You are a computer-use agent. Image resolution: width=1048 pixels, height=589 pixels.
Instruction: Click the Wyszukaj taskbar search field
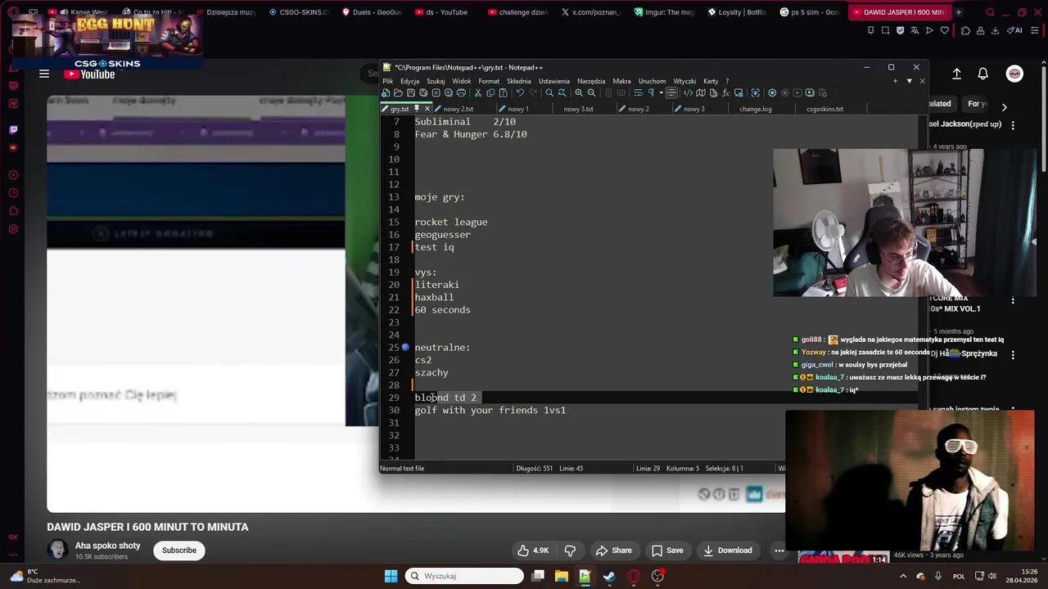(x=465, y=576)
